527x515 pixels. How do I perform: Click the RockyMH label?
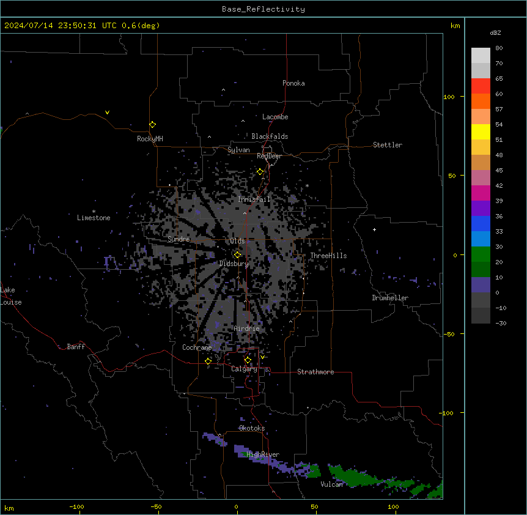click(150, 139)
